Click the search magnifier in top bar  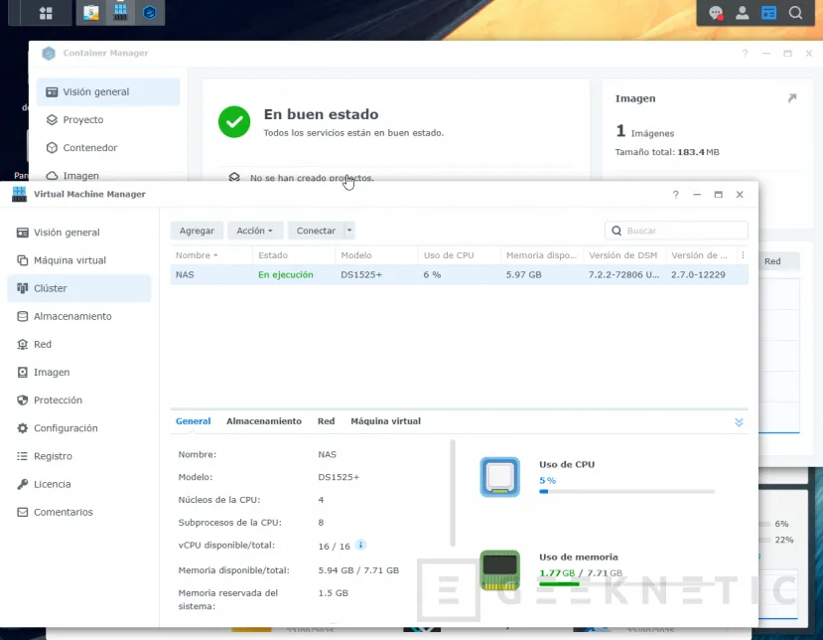795,13
